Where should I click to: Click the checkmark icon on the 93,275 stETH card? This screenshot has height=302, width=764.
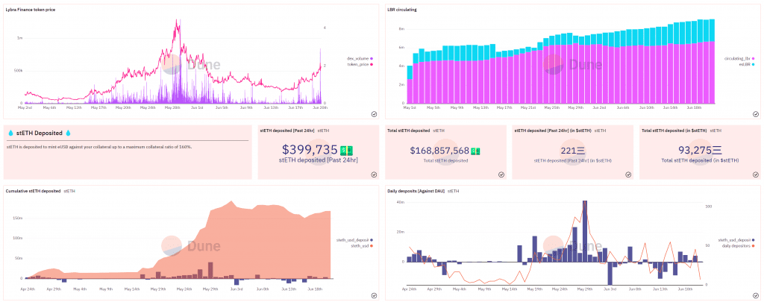point(755,174)
